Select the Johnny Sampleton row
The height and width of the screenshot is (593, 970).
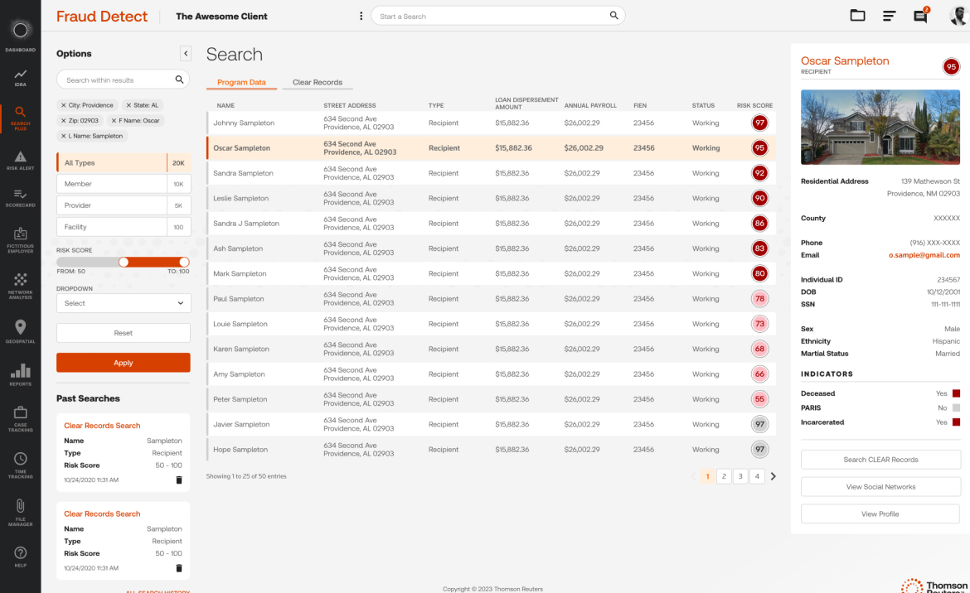click(491, 123)
